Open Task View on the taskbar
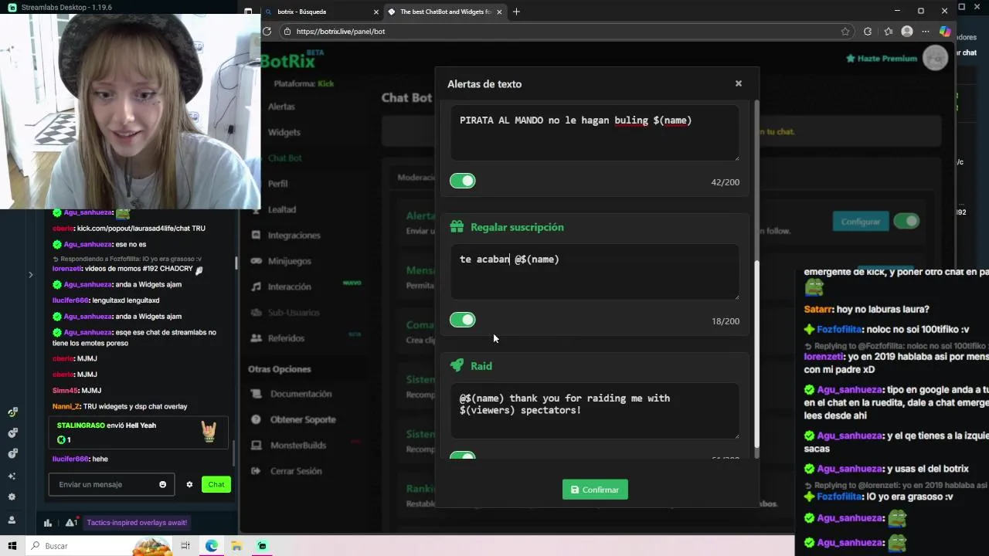This screenshot has height=556, width=989. click(185, 546)
